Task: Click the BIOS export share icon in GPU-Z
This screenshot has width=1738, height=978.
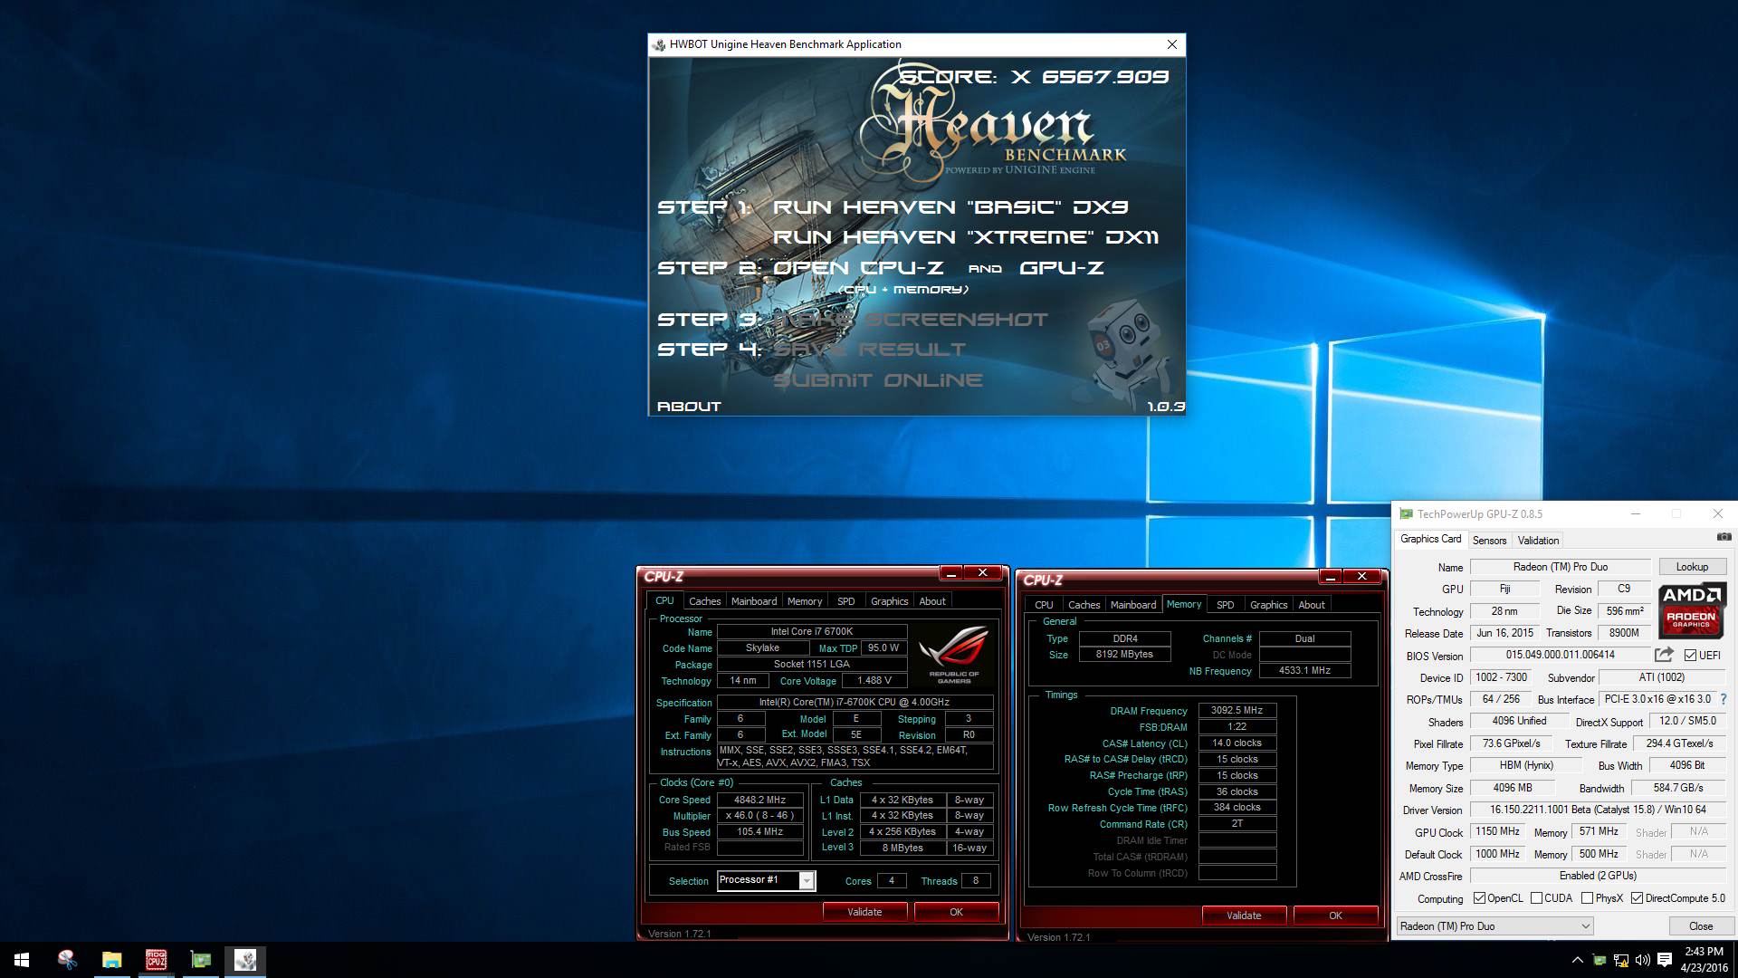Action: coord(1664,655)
